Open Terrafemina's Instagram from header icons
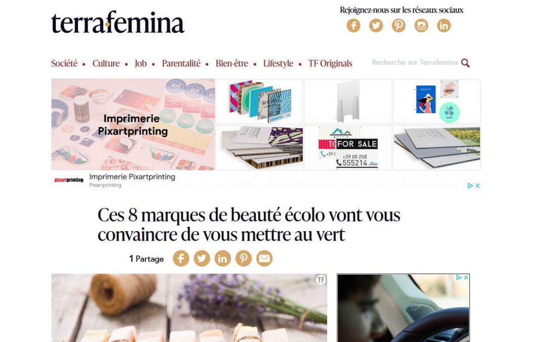Screen dimensions: 547x342 (x=421, y=25)
